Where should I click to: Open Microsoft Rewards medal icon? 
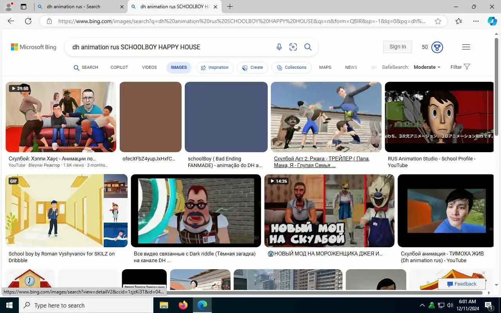pyautogui.click(x=437, y=47)
